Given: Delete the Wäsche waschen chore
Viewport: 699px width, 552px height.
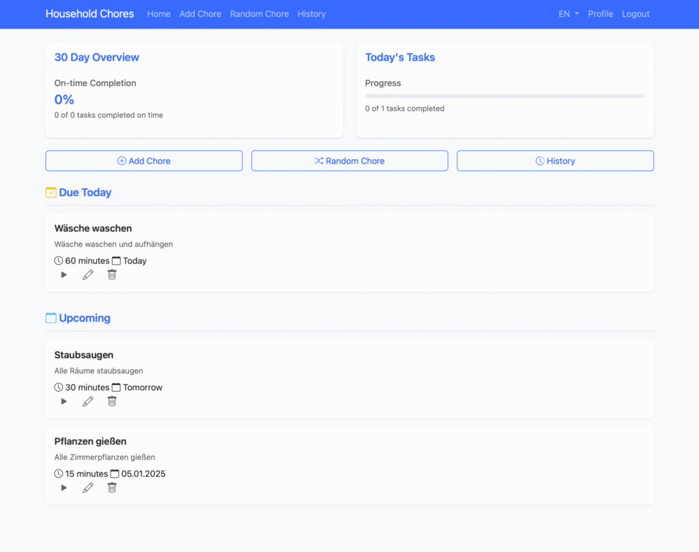Looking at the screenshot, I should pos(112,275).
